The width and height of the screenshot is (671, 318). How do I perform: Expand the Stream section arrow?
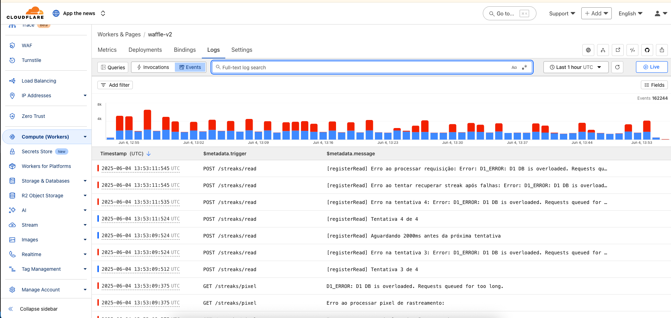85,225
